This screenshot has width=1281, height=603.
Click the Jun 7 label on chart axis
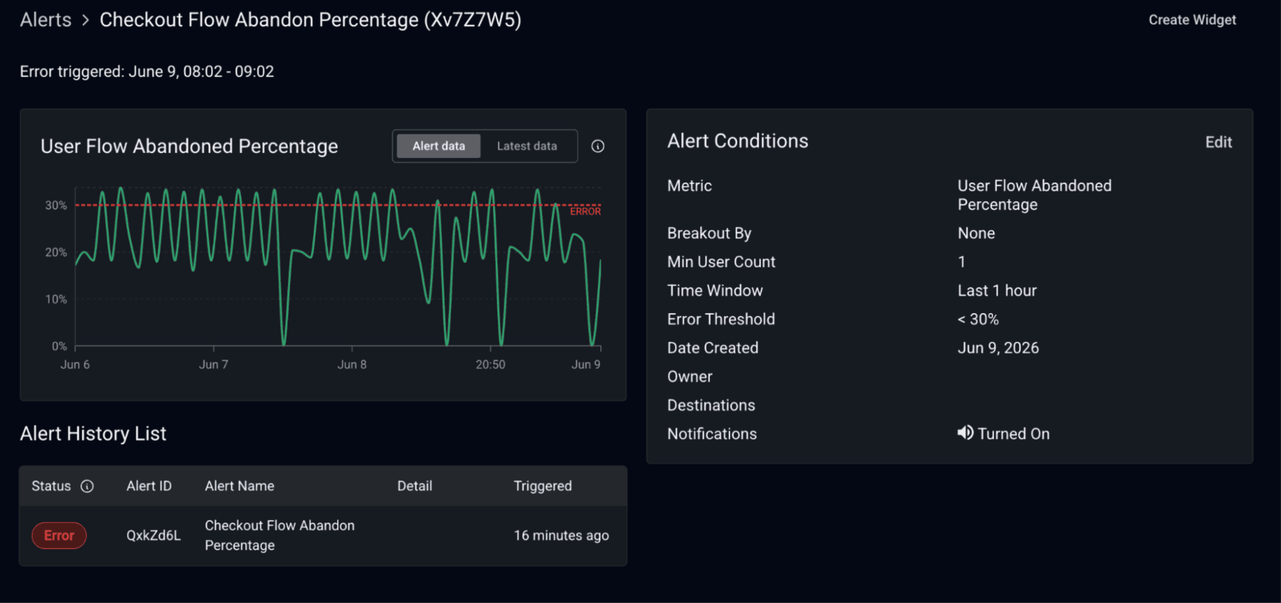213,365
